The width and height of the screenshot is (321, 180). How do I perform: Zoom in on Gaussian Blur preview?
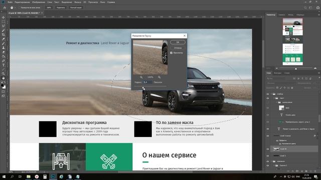[x=159, y=77]
